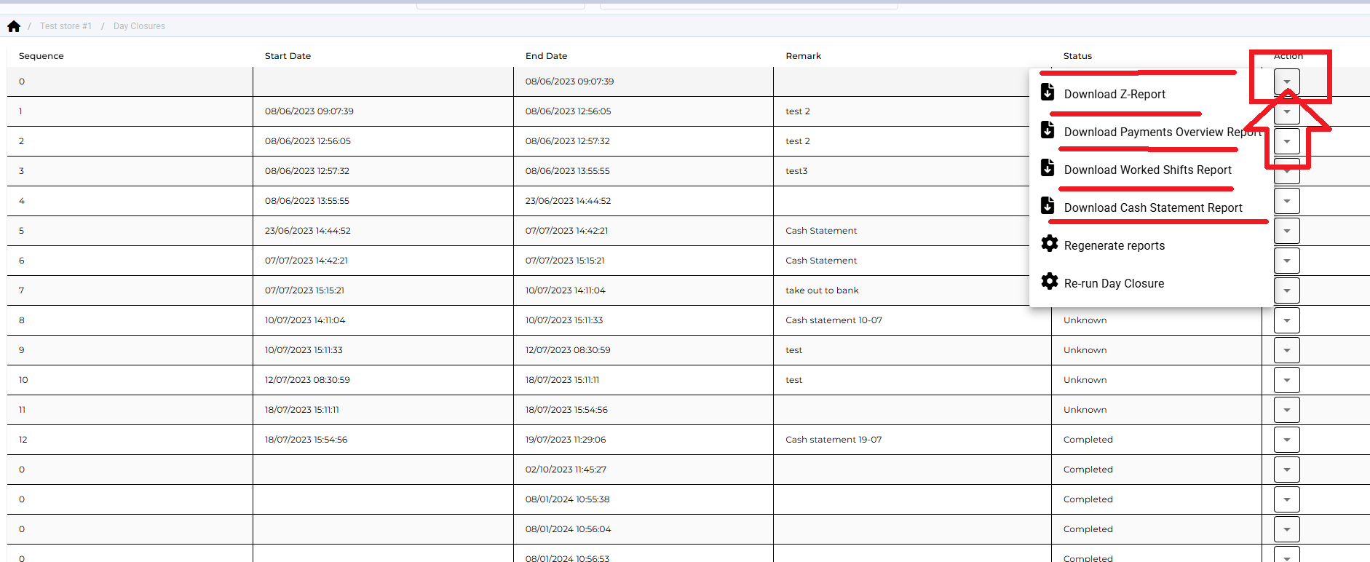Open action dropdown for sequence 8 row

[1286, 320]
